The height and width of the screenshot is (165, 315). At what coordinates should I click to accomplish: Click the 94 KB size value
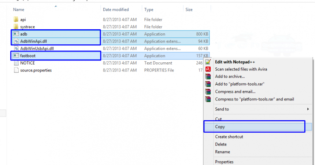tap(203, 41)
